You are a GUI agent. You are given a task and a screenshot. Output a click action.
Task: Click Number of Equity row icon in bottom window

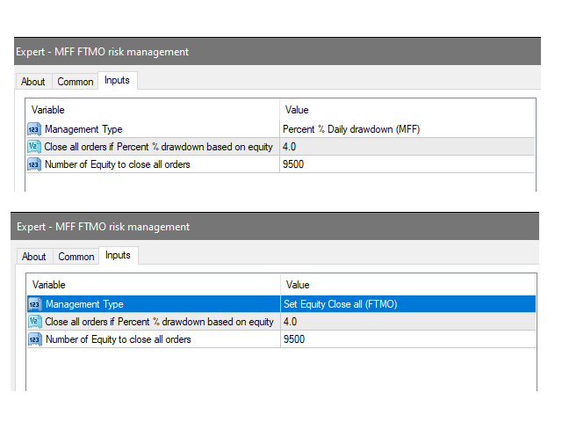[x=35, y=339]
